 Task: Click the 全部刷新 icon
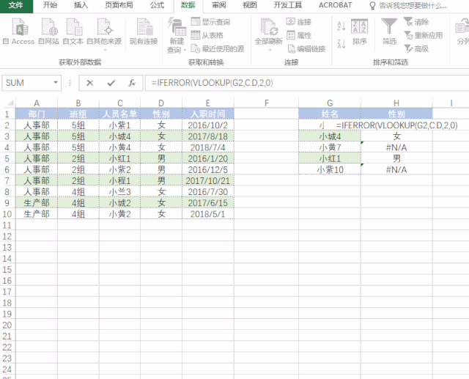coord(268,28)
